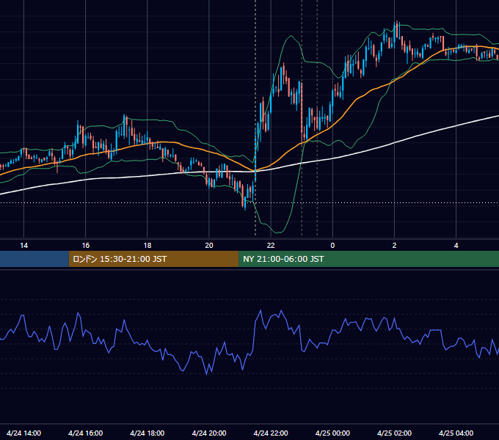
Task: Click hour label 18 on upper axis
Action: click(147, 246)
